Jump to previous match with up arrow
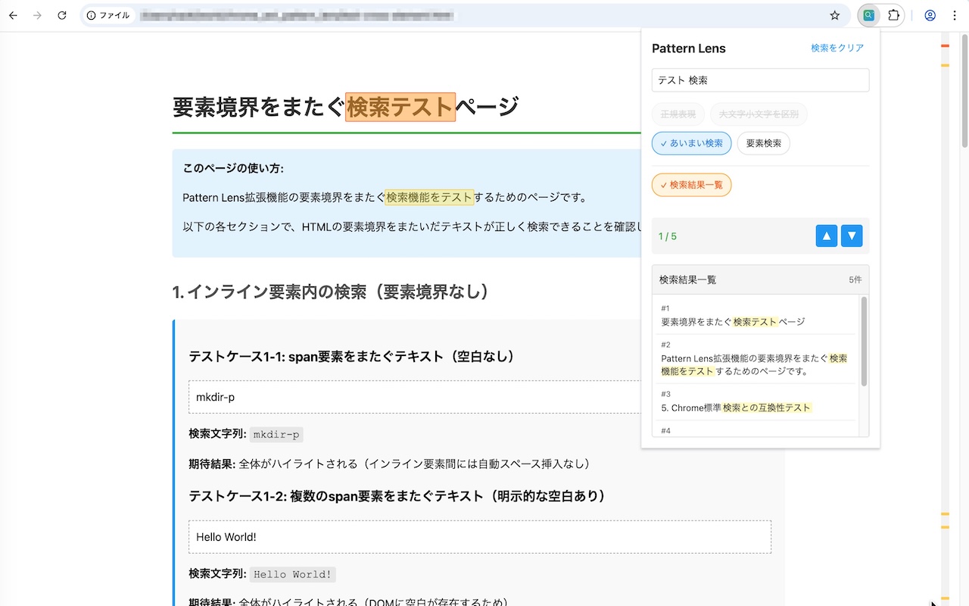 pos(826,236)
